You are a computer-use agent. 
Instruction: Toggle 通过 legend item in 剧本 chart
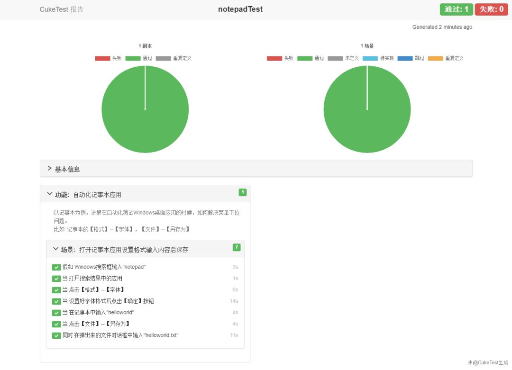[139, 58]
